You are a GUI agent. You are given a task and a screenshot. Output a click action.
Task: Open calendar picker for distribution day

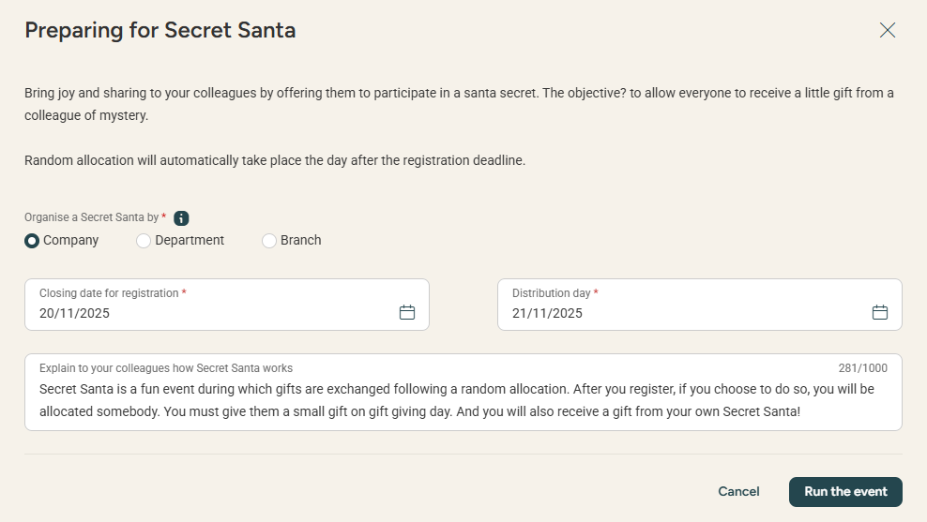[x=879, y=313]
